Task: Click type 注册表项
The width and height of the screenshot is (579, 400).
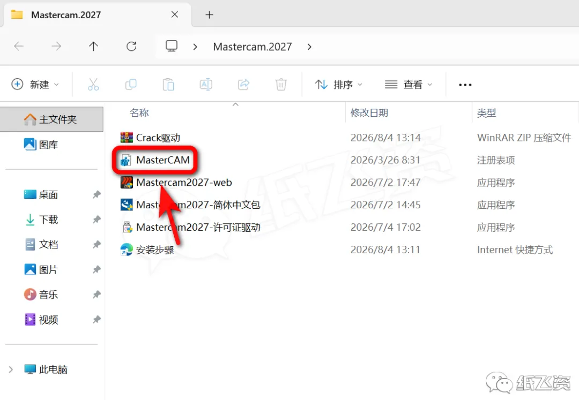Action: 495,160
